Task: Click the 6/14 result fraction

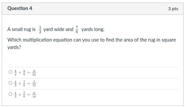Action: click(34, 94)
